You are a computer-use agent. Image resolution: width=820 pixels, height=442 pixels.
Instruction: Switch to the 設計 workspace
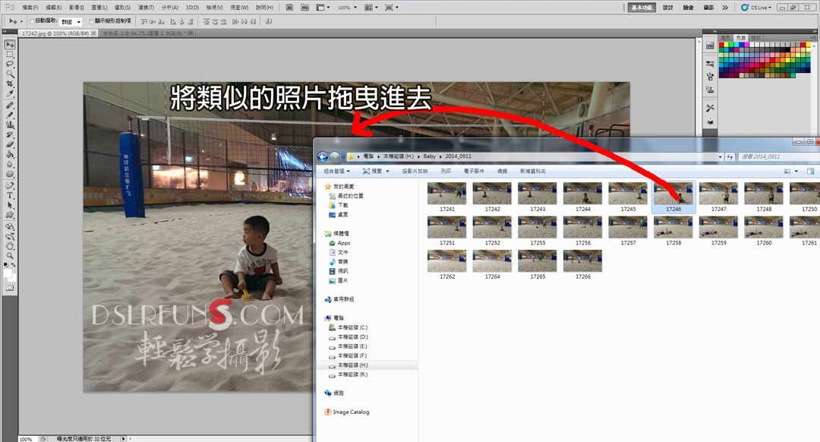(x=667, y=8)
